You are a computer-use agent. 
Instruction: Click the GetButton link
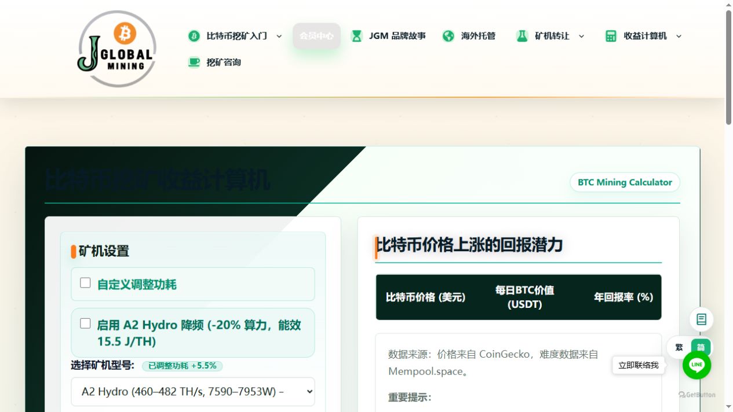[697, 395]
